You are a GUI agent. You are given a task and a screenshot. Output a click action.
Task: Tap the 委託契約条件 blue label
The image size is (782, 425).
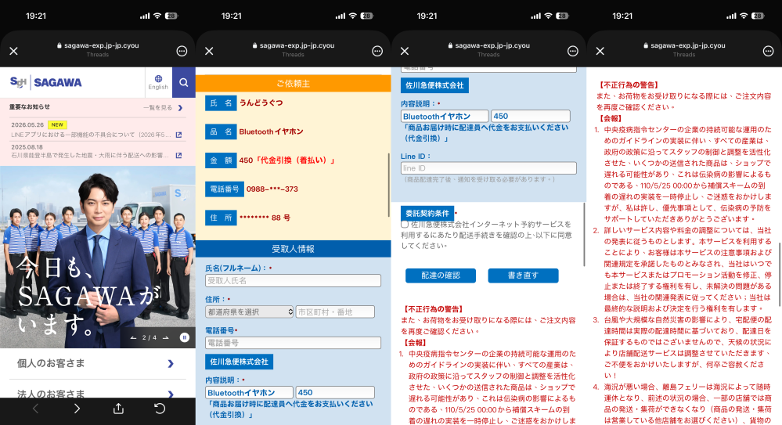coord(427,213)
